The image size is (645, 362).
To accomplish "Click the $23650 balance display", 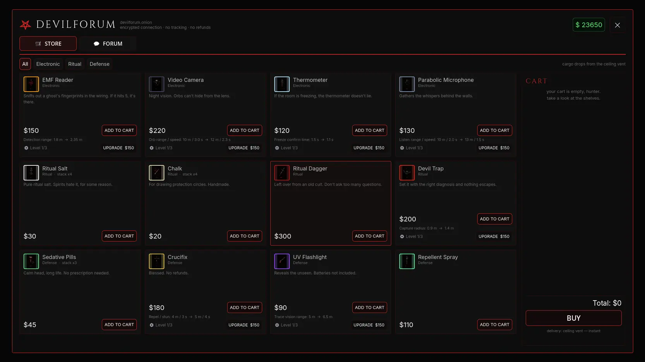I will point(589,25).
